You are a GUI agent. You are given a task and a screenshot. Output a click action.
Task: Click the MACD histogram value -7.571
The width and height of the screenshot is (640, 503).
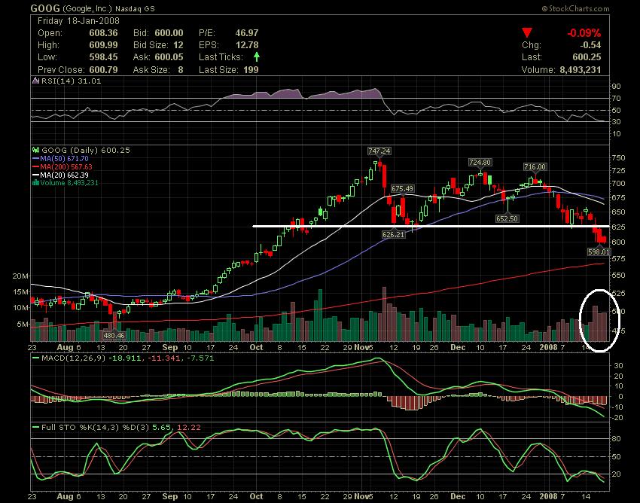pos(200,358)
